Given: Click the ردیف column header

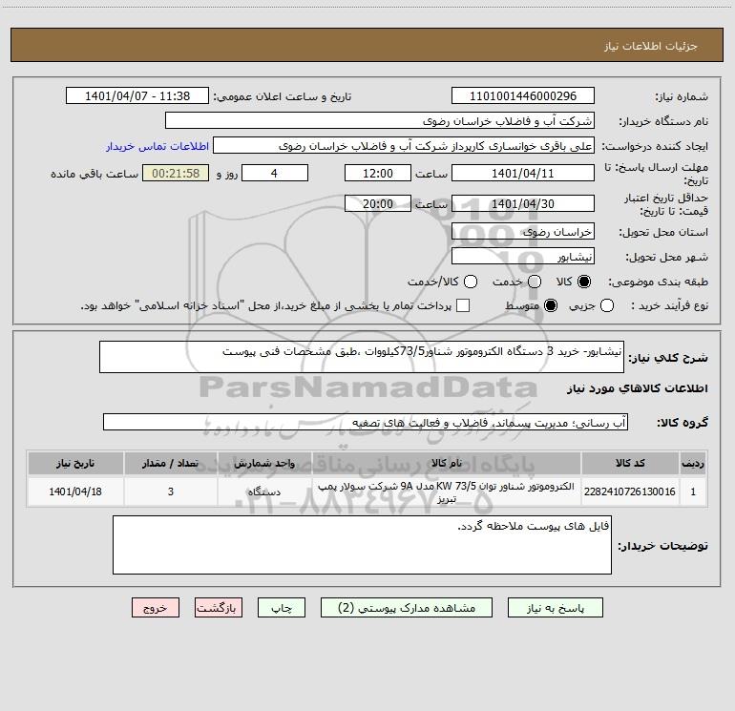Looking at the screenshot, I should [x=693, y=463].
